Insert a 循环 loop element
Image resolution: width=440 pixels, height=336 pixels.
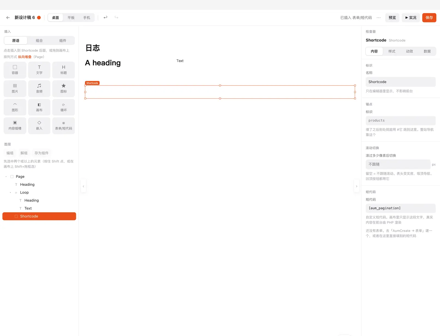[x=64, y=107]
